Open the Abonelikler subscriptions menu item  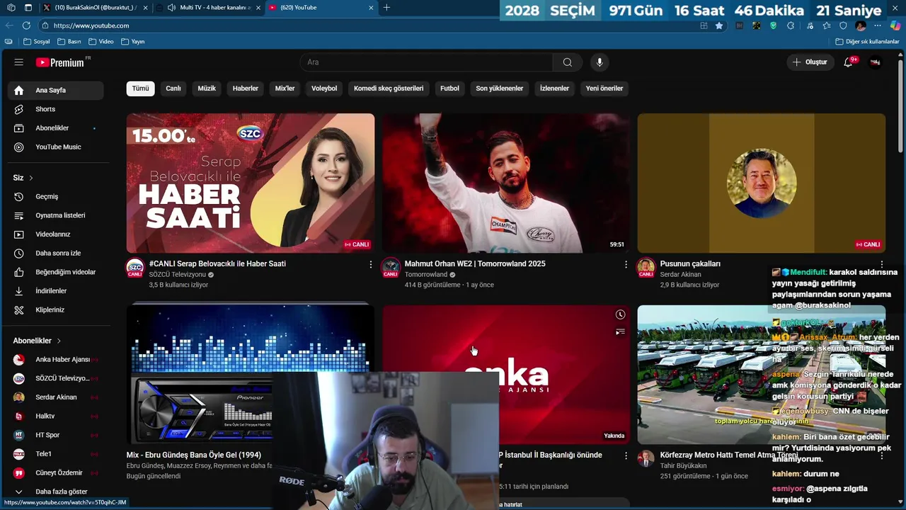click(55, 128)
